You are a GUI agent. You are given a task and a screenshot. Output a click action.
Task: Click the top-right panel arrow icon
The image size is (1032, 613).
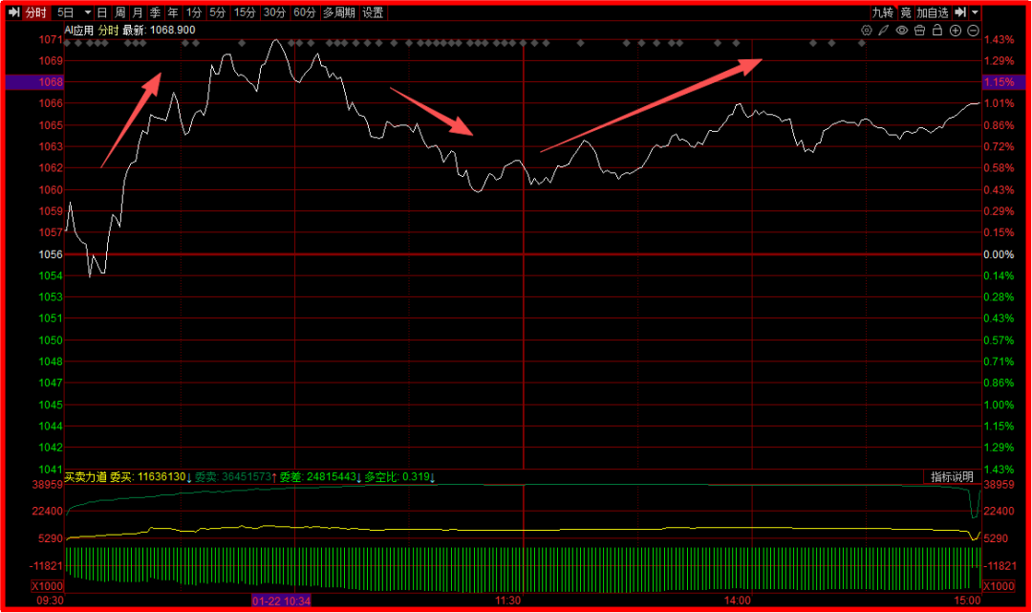pos(960,12)
